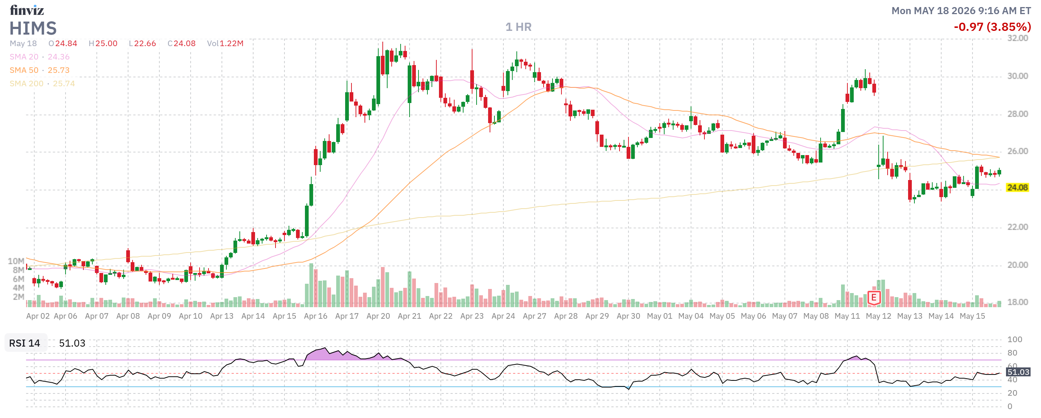This screenshot has width=1041, height=418.
Task: Click the May 01 date axis label
Action: tap(660, 316)
